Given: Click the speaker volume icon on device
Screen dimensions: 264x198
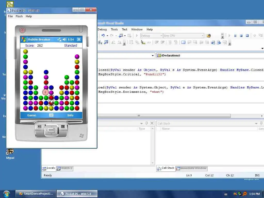Looking at the screenshot, I should click(64, 39).
